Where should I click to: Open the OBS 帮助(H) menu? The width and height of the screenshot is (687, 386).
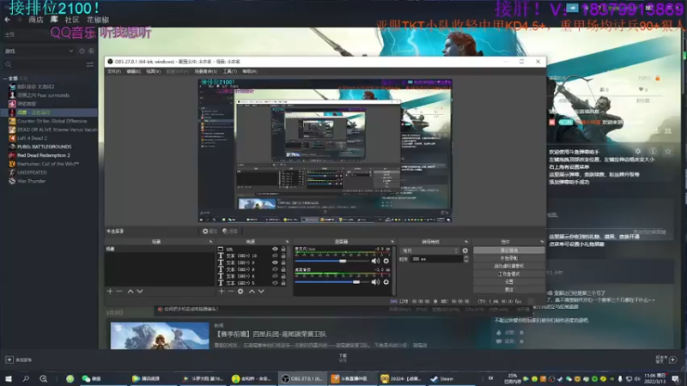click(250, 71)
